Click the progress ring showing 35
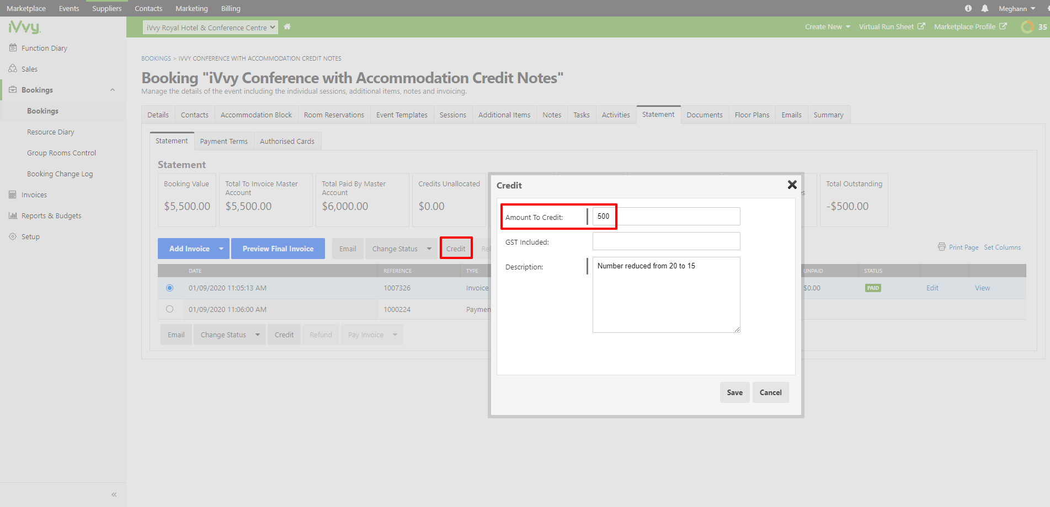1050x507 pixels. click(1027, 27)
